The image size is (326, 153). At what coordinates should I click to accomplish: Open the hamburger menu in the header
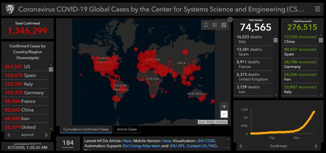coord(317,9)
